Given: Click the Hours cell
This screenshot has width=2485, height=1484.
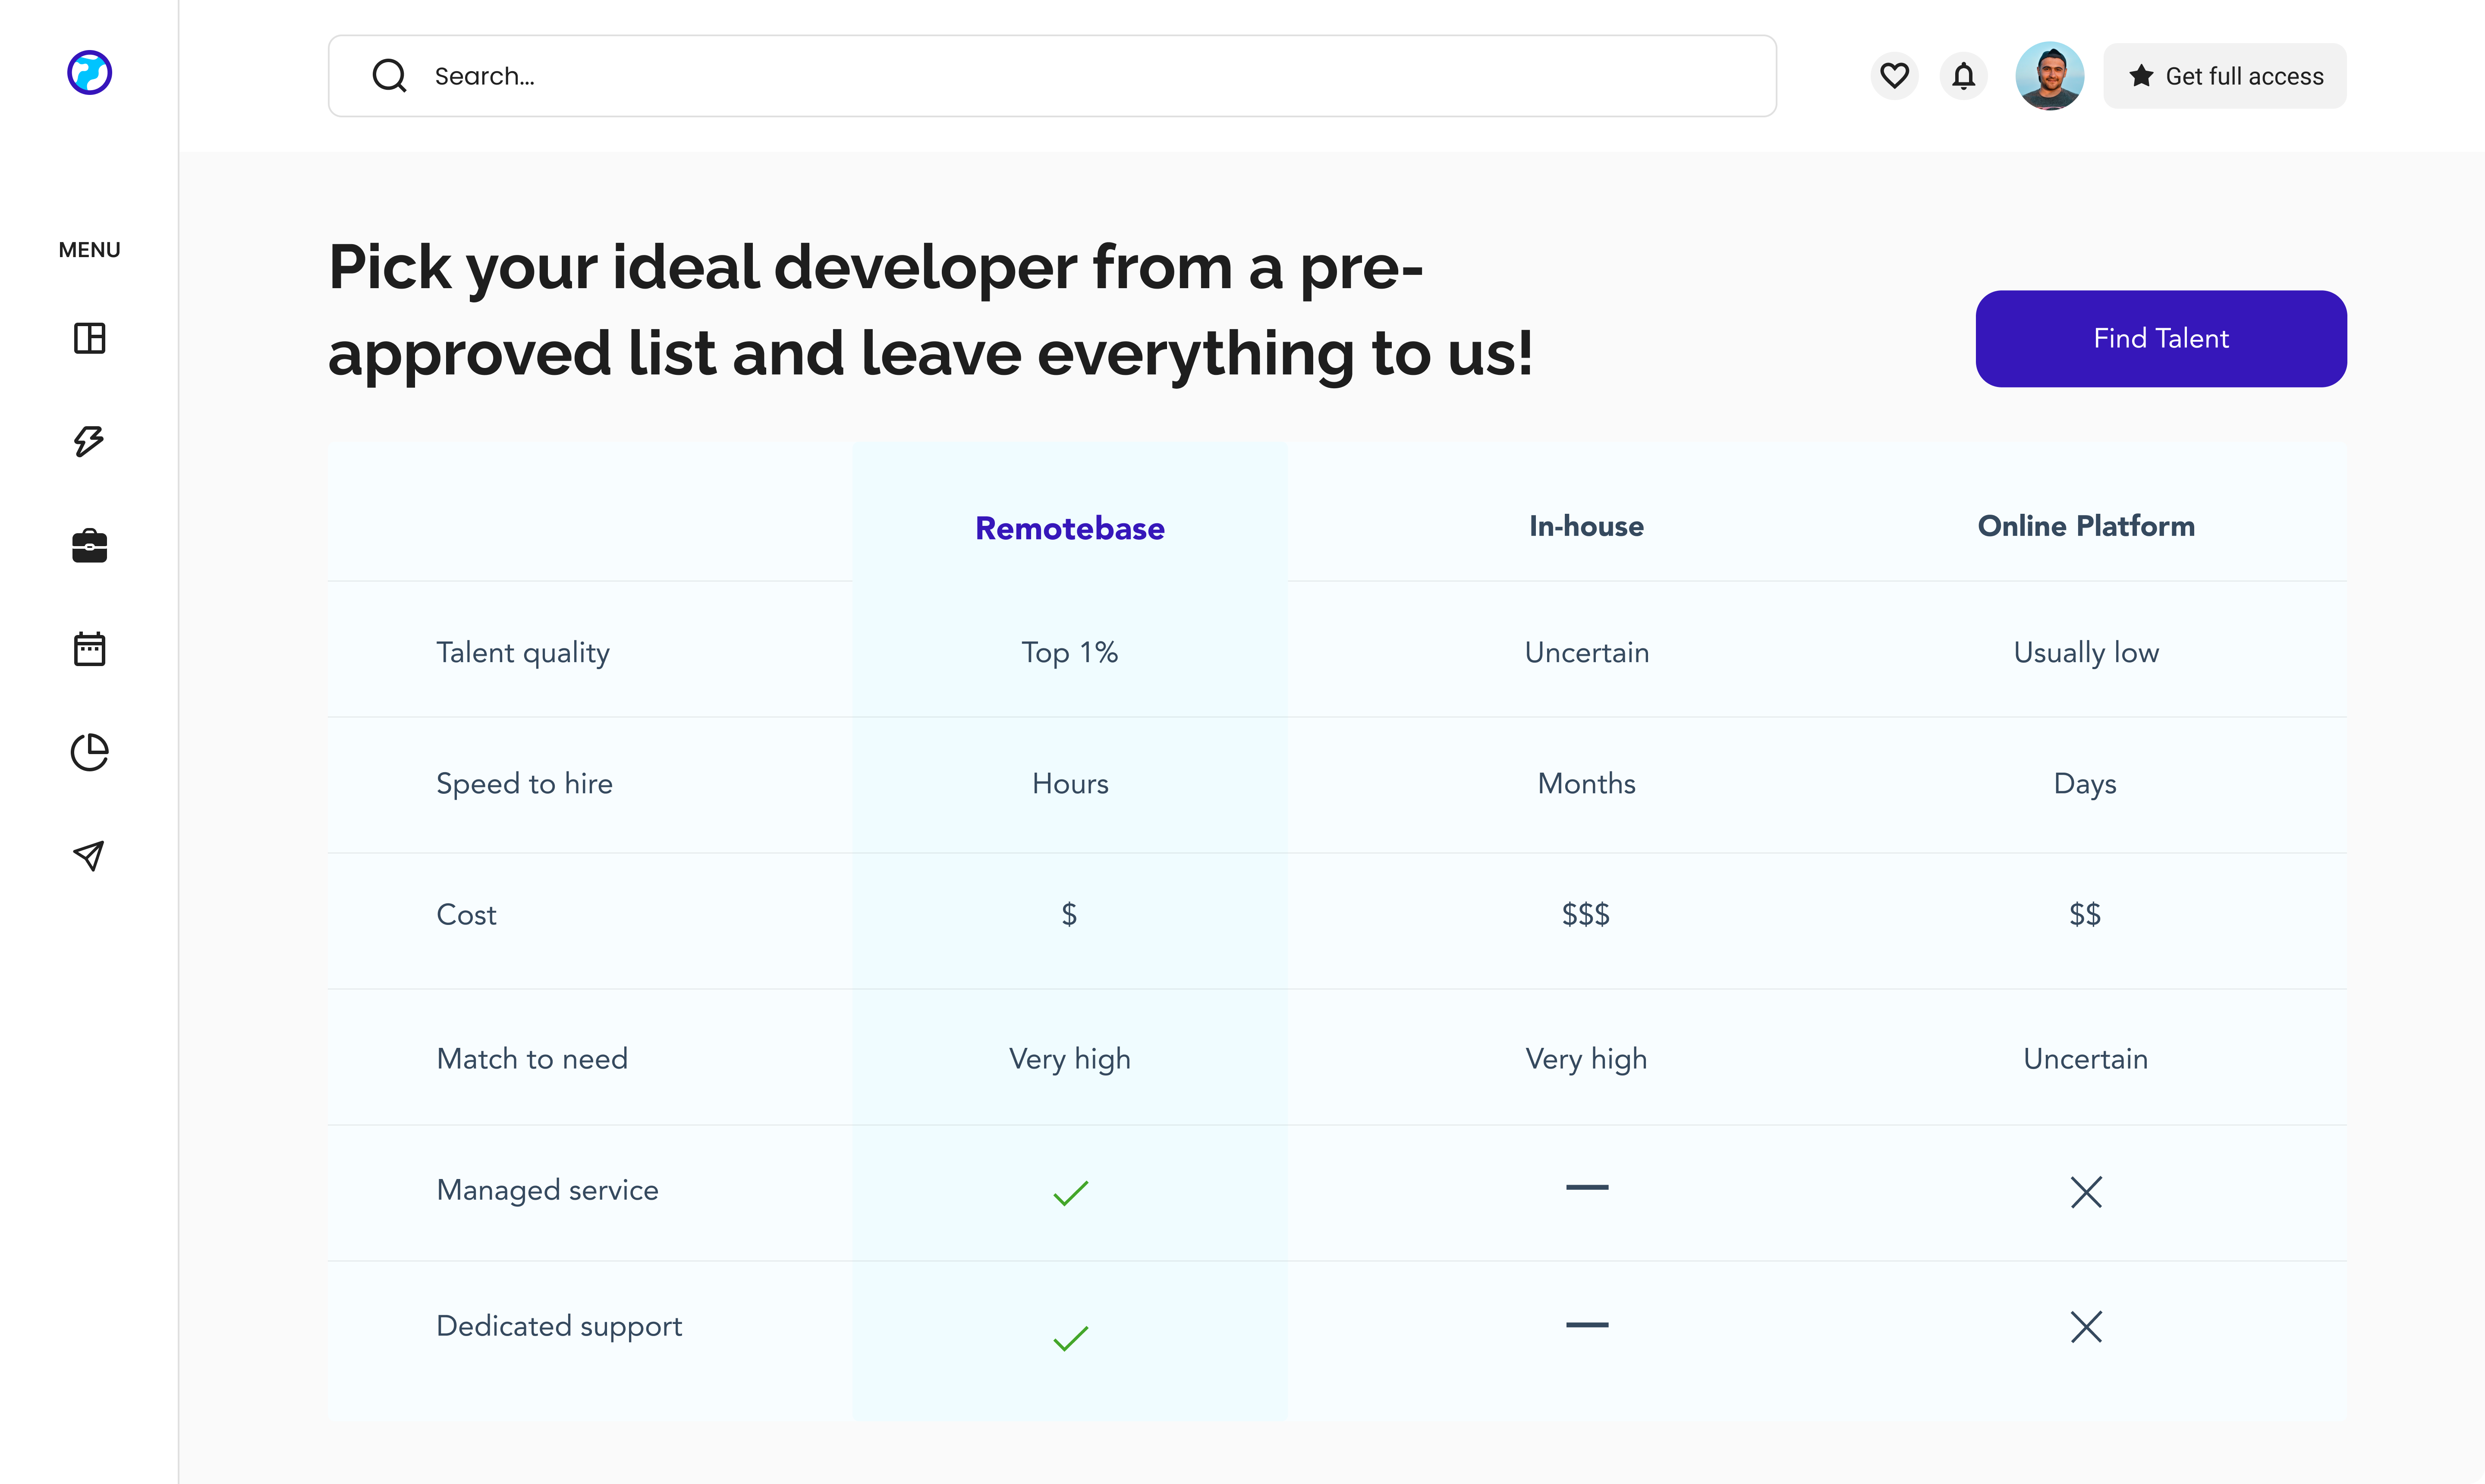Looking at the screenshot, I should (x=1070, y=783).
